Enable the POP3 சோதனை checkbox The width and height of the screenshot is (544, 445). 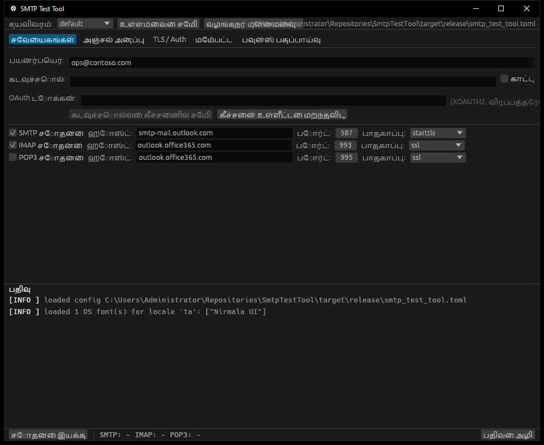(x=13, y=158)
